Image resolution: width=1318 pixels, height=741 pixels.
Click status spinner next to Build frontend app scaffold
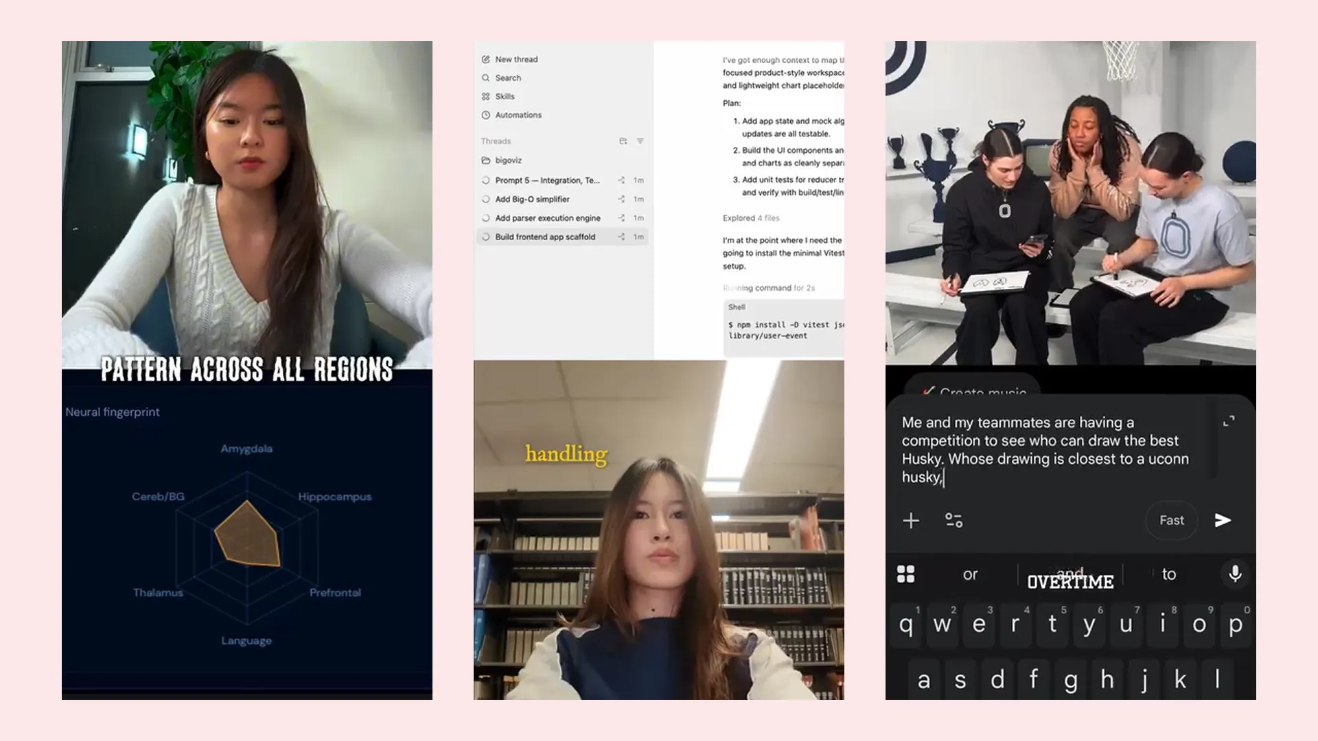point(486,237)
